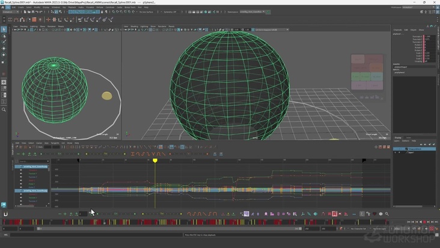The height and width of the screenshot is (248, 440).
Task: Click Go to End of playback range
Action: pyautogui.click(x=436, y=222)
